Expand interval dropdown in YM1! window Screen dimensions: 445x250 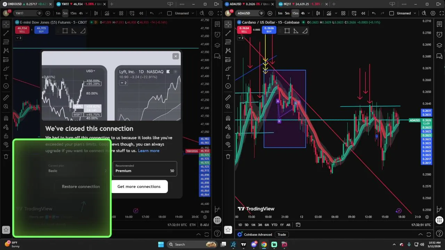86,13
